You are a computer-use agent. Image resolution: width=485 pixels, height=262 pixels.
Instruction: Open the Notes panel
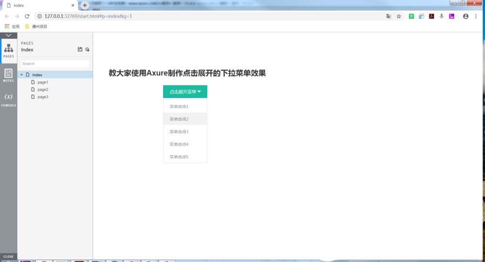(8, 76)
